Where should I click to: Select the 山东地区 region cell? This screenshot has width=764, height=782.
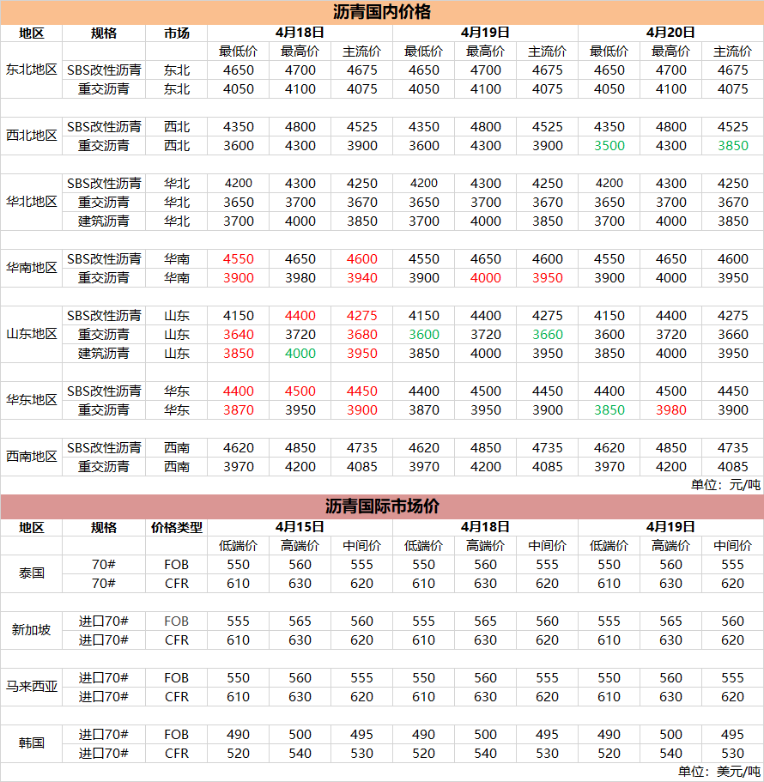point(32,334)
